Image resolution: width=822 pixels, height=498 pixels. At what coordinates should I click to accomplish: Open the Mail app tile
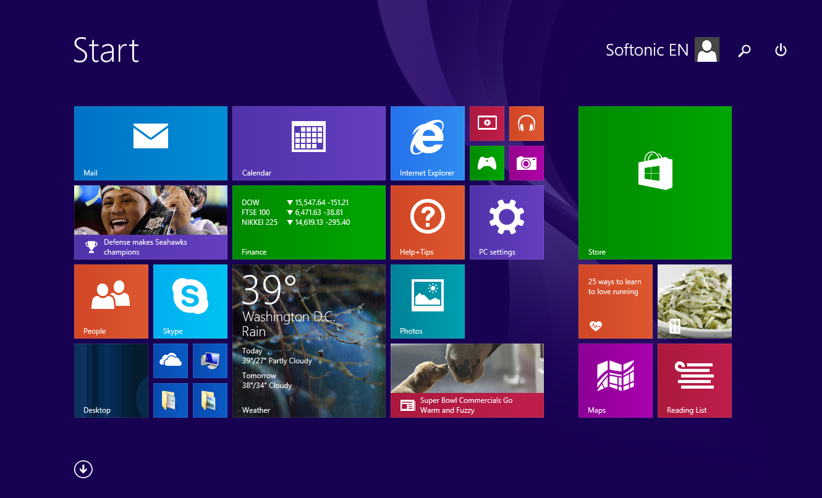tap(150, 143)
